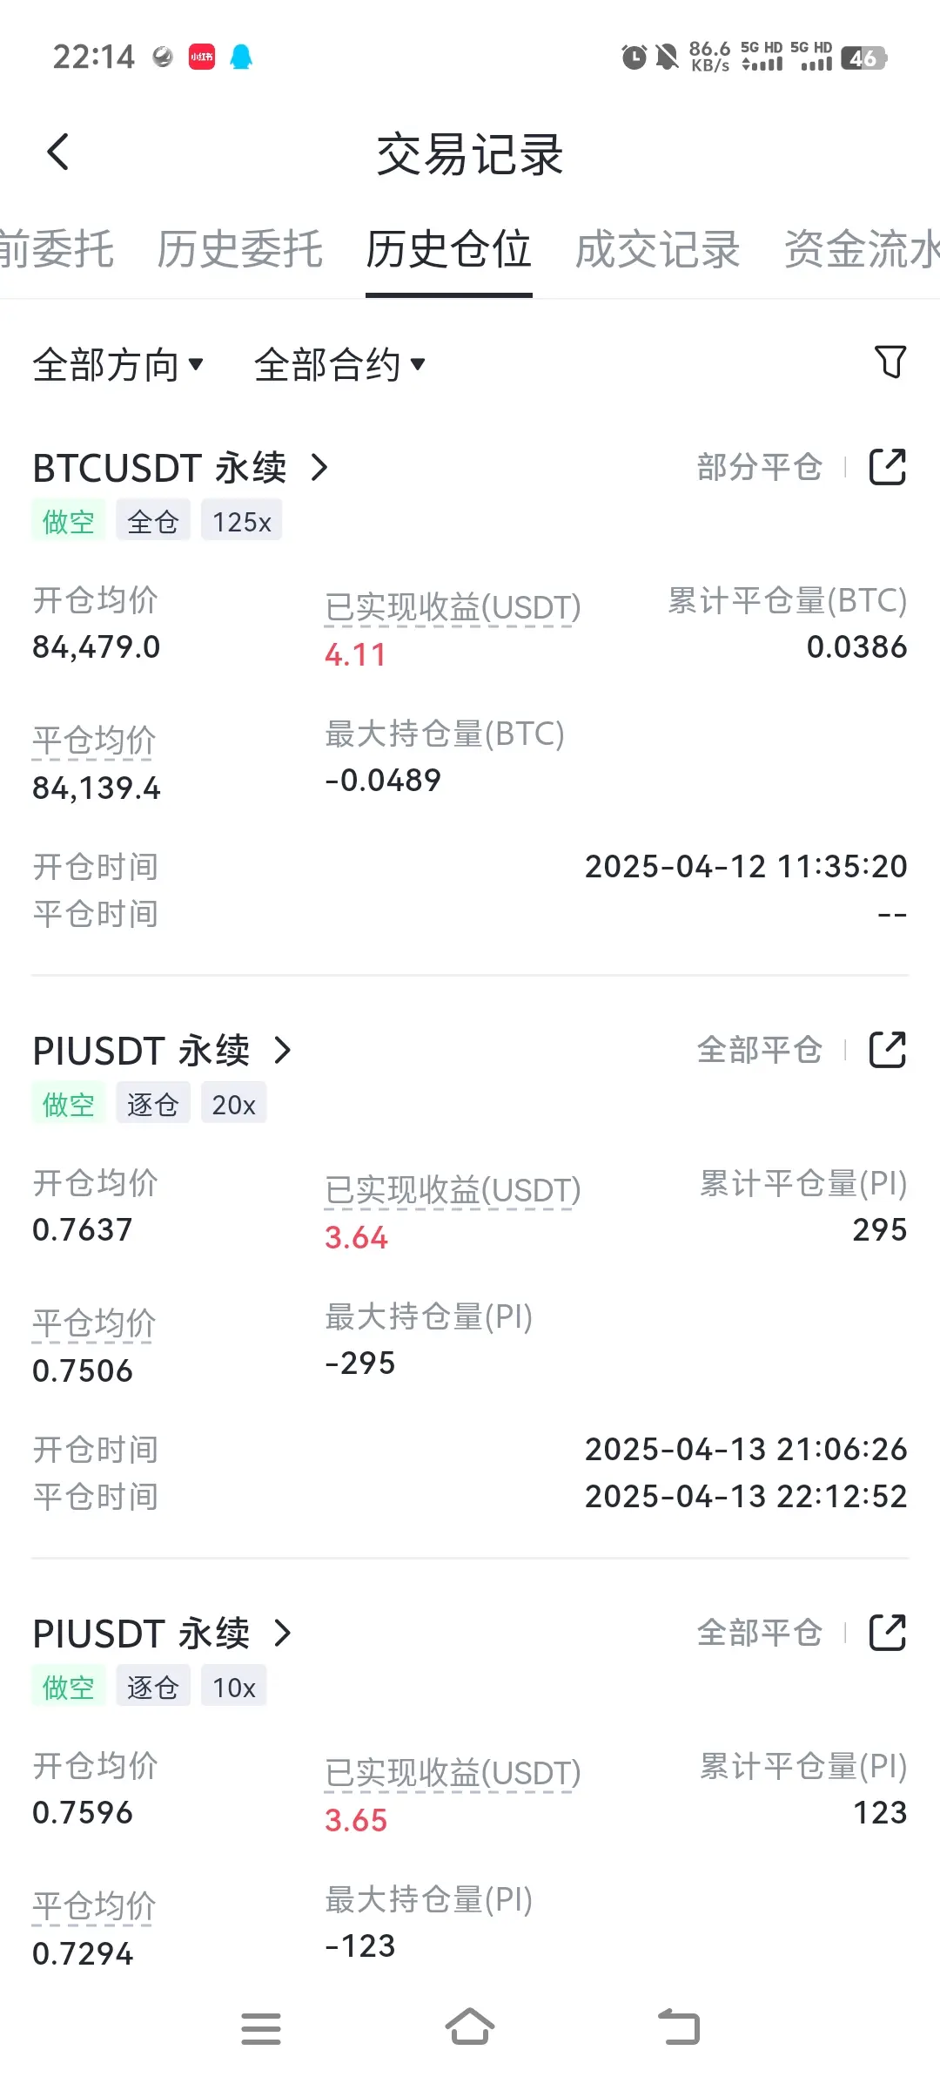
Task: Share the 20x PIUSDT position record
Action: point(888,1050)
